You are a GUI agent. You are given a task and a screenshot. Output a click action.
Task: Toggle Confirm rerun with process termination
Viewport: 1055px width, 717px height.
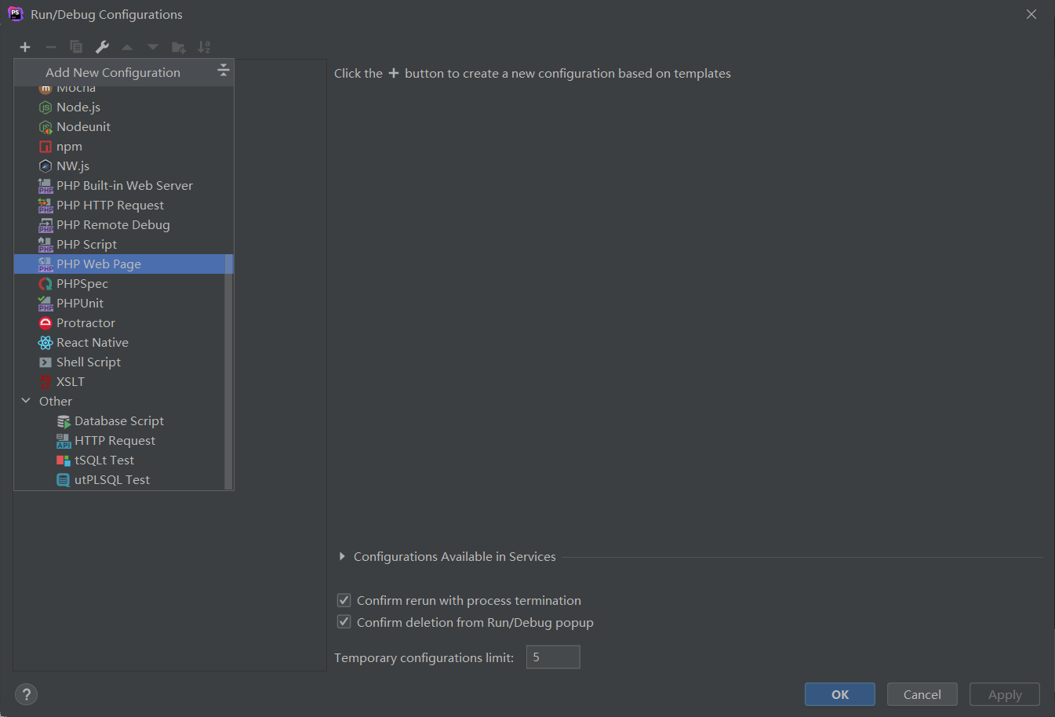click(x=344, y=600)
